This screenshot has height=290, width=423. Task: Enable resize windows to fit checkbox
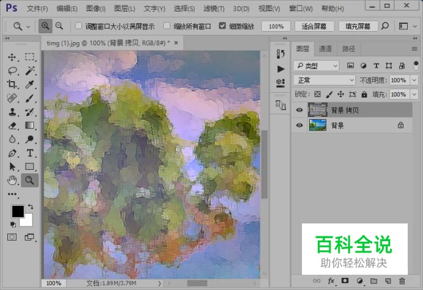[x=78, y=26]
